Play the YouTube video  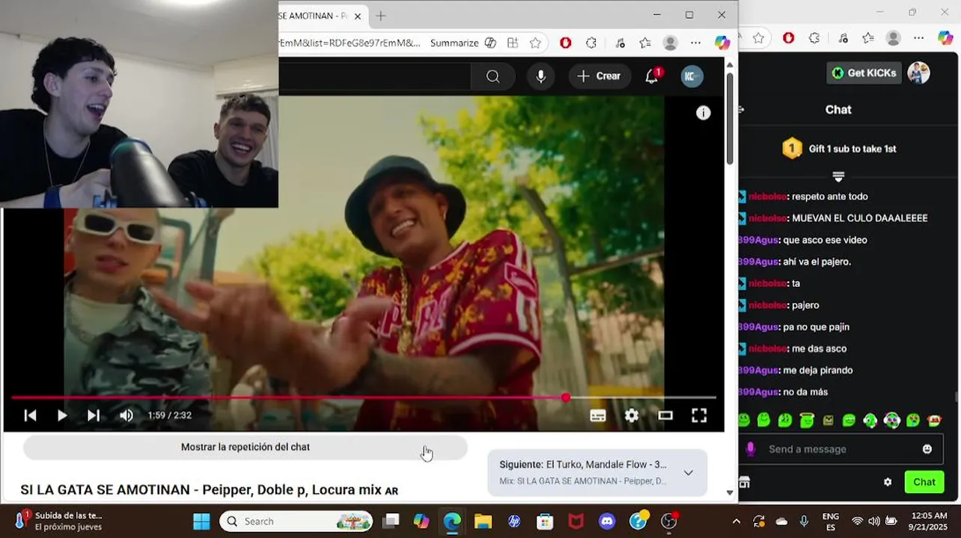click(x=61, y=415)
